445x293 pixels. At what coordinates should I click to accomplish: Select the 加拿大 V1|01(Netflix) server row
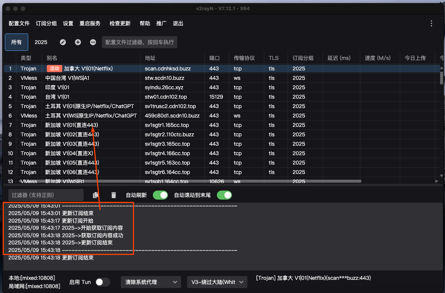(x=222, y=69)
